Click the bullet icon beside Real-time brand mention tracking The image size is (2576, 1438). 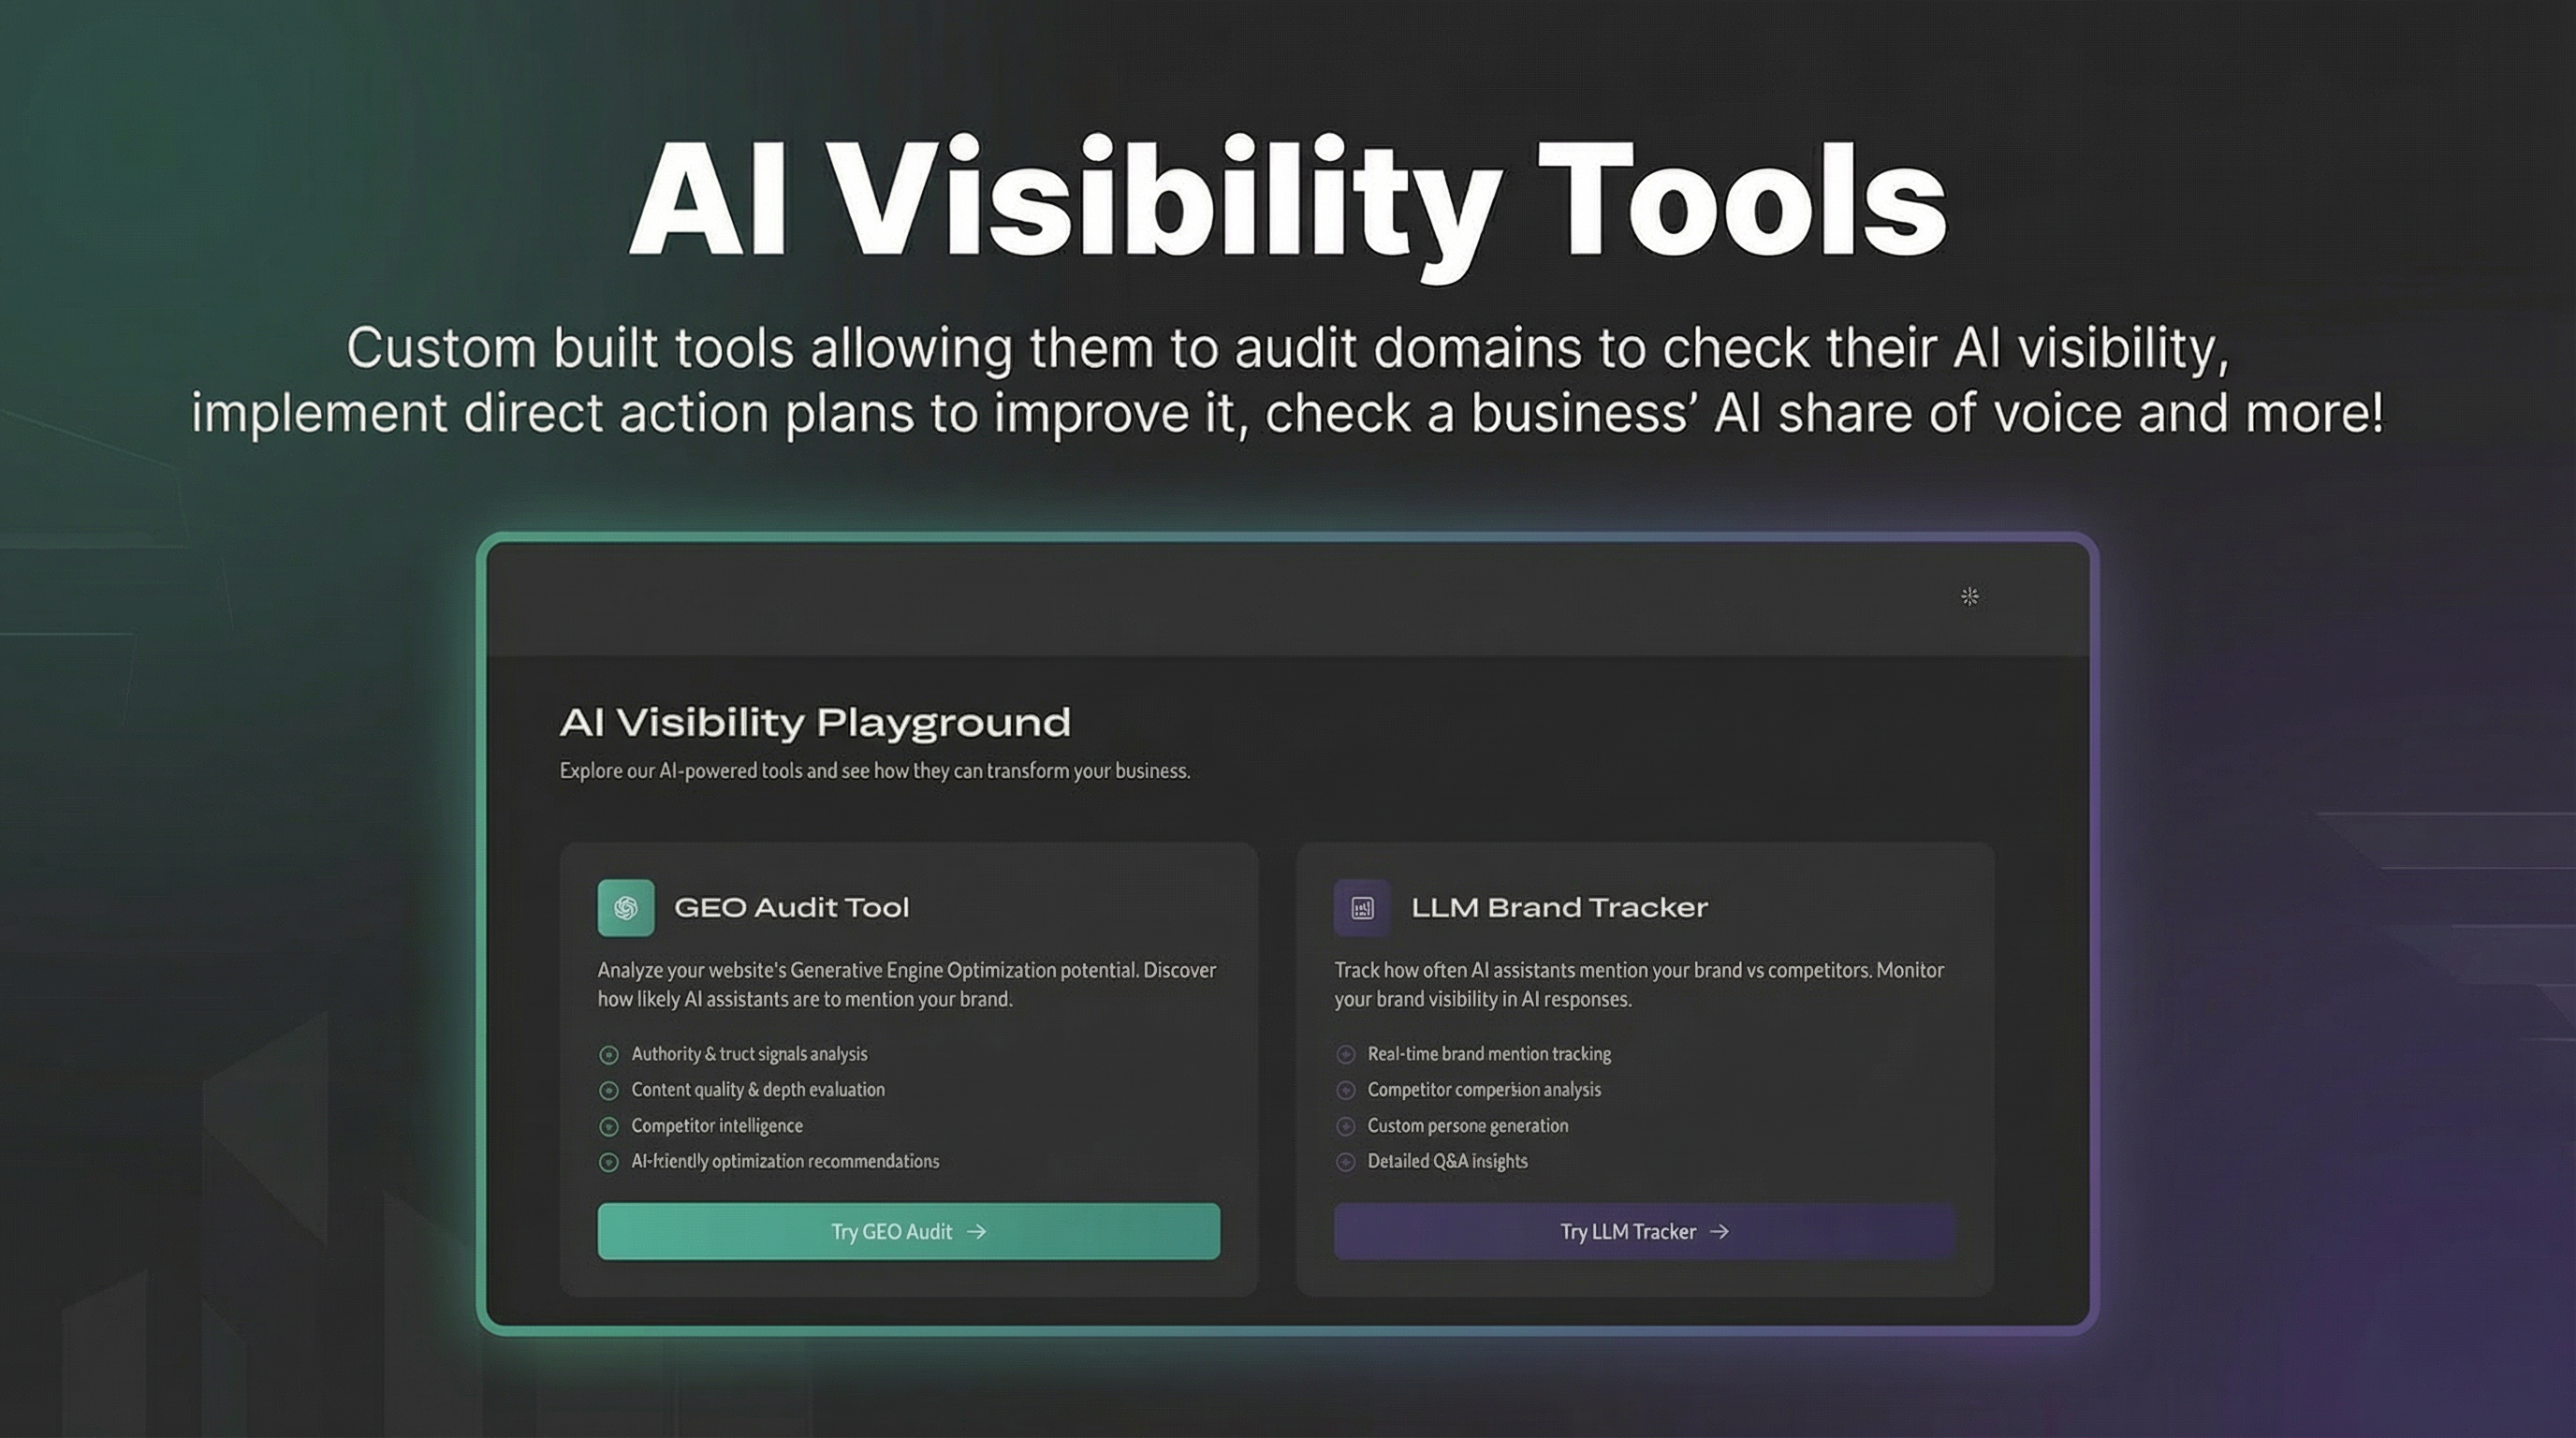pos(1345,1054)
